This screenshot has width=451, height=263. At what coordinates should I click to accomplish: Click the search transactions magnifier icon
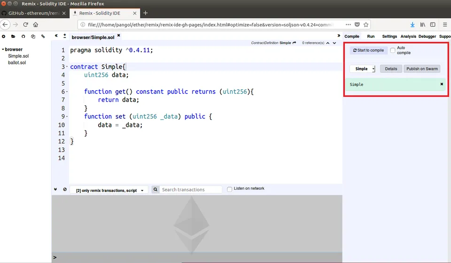[x=156, y=189]
